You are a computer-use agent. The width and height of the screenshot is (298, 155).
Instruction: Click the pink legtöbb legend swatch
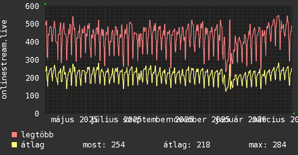coord(14,134)
